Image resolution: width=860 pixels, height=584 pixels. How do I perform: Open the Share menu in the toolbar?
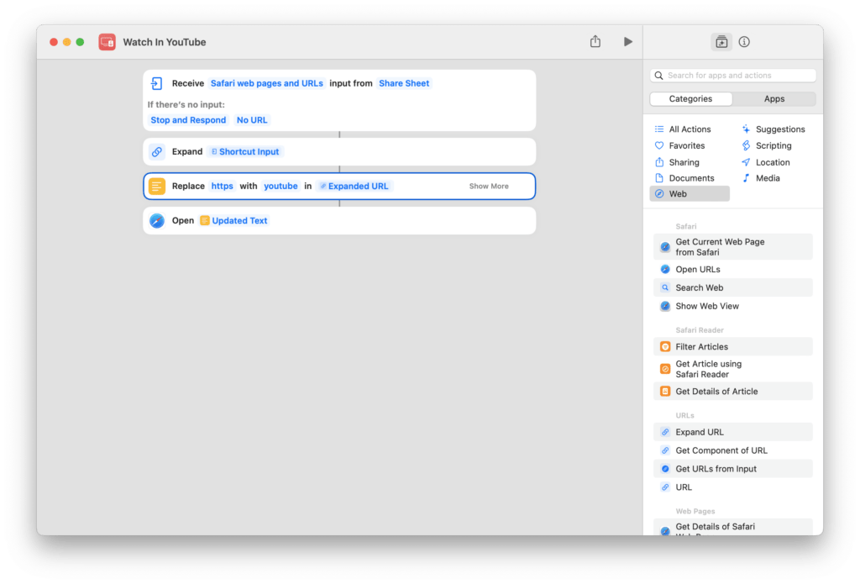tap(595, 41)
